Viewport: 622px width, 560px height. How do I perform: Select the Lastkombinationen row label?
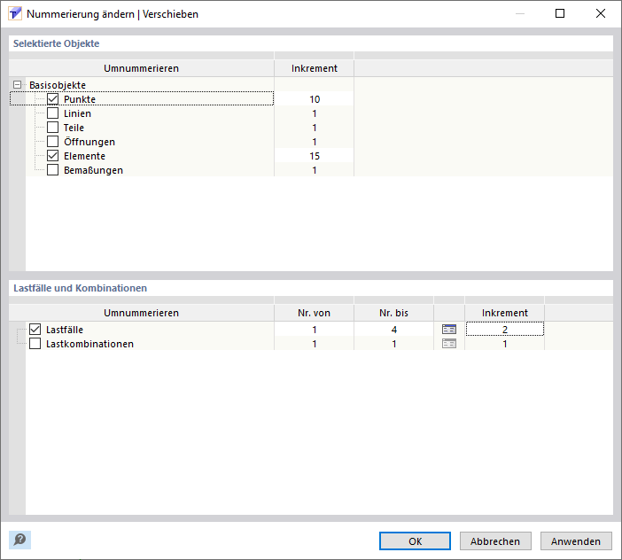click(x=89, y=344)
